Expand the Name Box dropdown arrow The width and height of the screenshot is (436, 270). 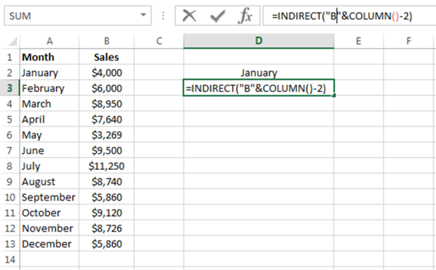[x=144, y=16]
